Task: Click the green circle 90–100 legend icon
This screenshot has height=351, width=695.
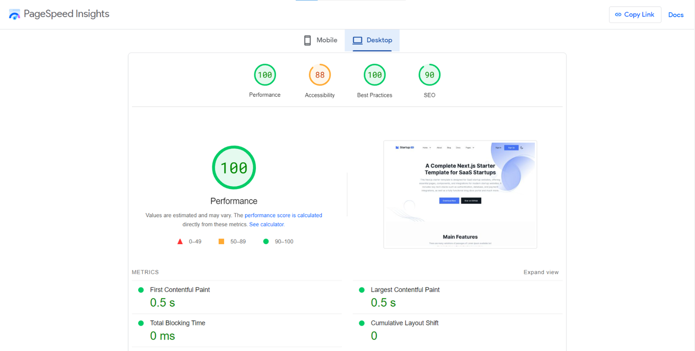Action: tap(266, 241)
